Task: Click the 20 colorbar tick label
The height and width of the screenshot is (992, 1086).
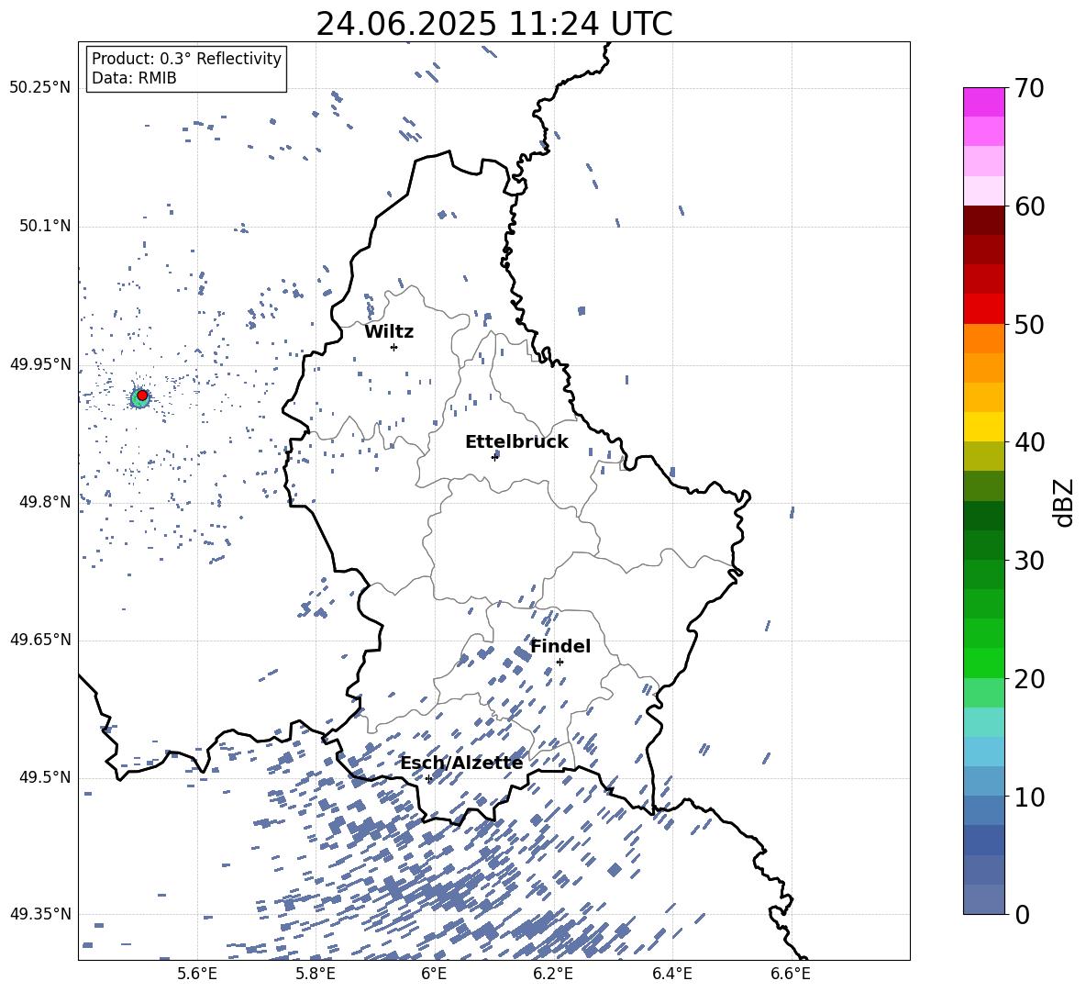Action: click(x=1029, y=679)
